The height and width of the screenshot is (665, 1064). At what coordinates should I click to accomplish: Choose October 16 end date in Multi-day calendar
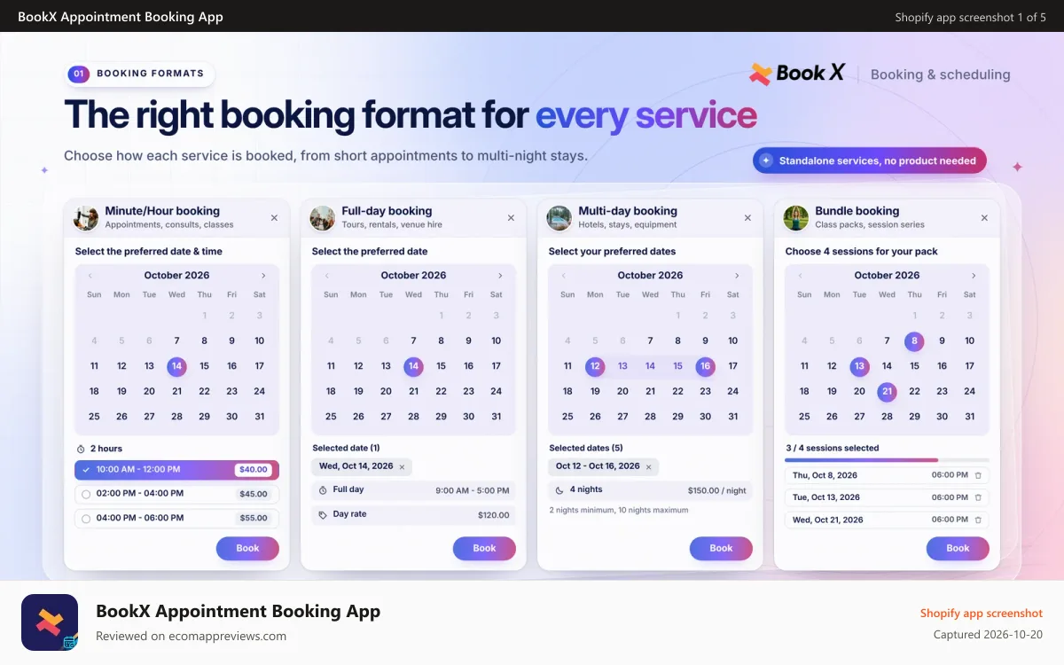pyautogui.click(x=705, y=366)
